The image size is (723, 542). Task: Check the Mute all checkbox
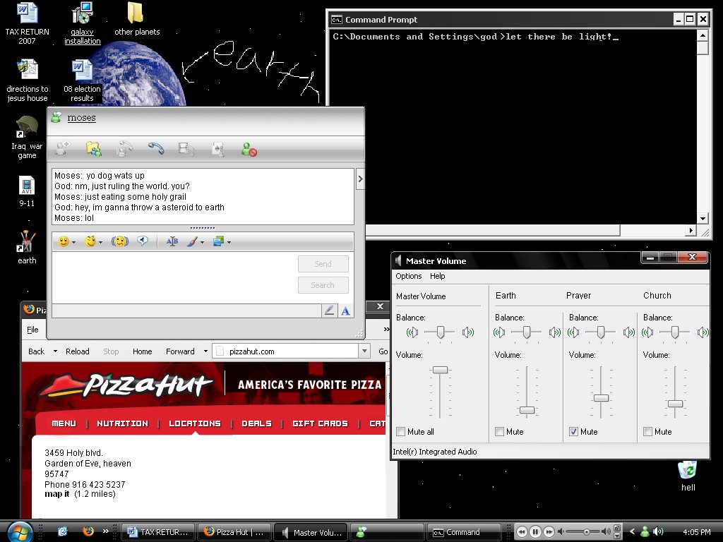[x=401, y=432]
